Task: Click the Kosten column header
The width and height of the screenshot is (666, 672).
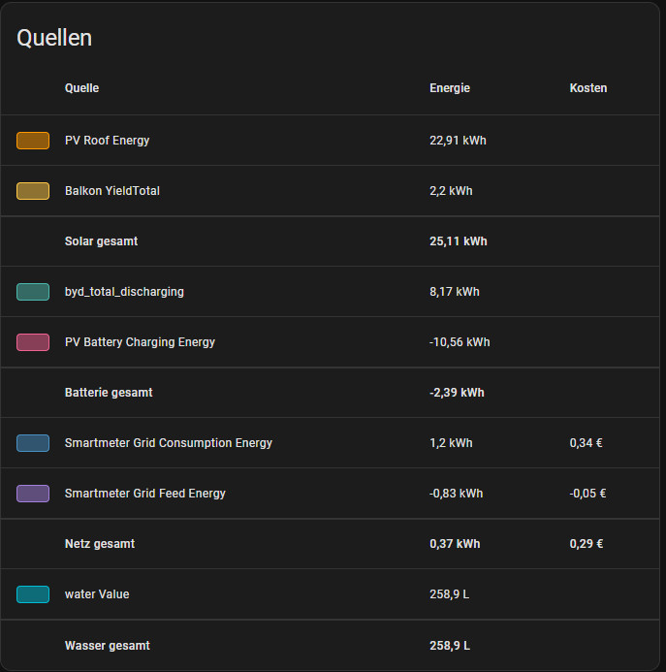Action: [x=587, y=88]
